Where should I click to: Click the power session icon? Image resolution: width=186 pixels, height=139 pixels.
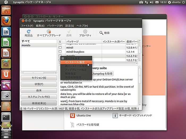pos(183,2)
